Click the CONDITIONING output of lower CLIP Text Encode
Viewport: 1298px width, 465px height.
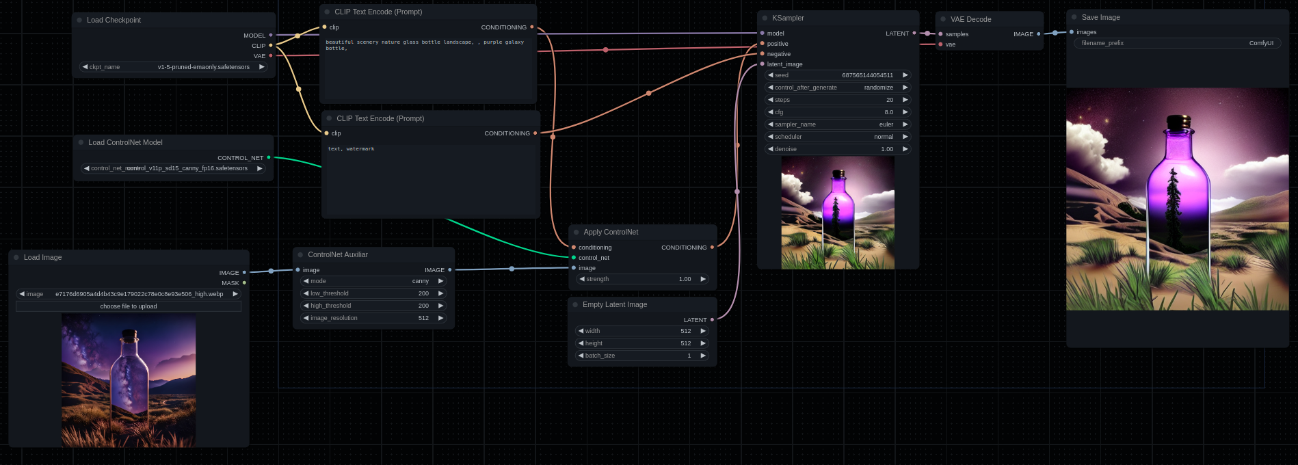coord(535,133)
